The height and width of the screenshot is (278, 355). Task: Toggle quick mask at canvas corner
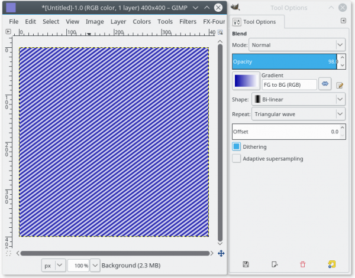pyautogui.click(x=8, y=253)
